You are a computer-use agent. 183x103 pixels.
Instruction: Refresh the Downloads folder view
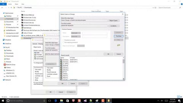(x=156, y=8)
